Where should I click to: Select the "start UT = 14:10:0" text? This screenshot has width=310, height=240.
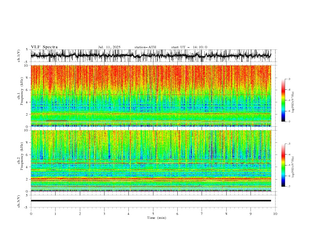tap(189, 47)
